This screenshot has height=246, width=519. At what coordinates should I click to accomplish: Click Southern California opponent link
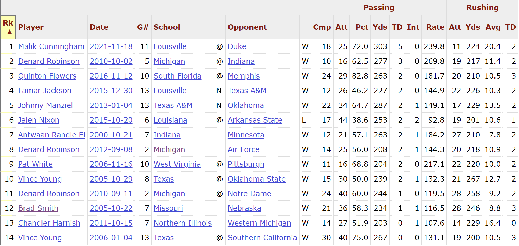tap(262, 238)
